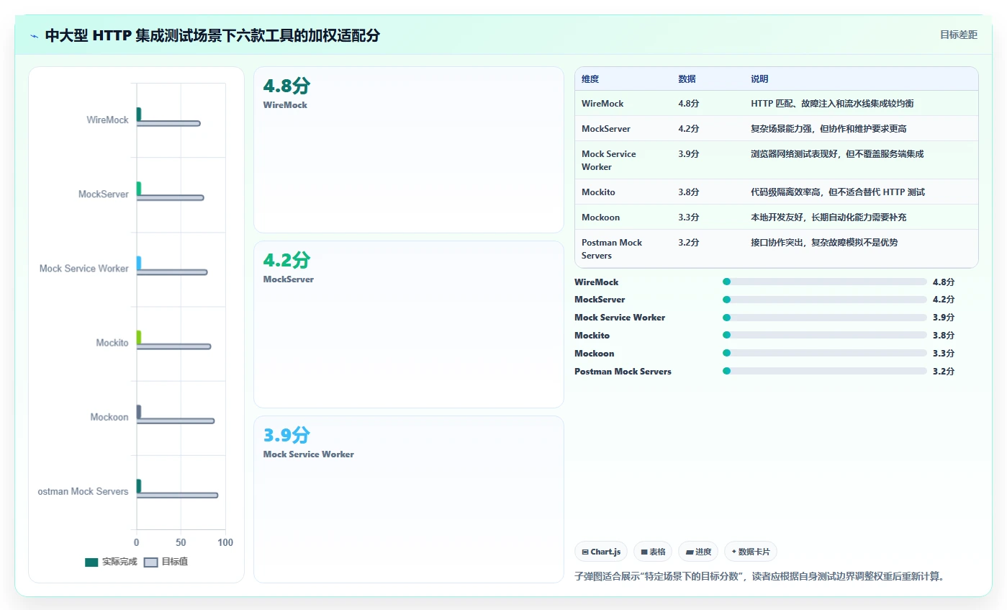Image resolution: width=1007 pixels, height=610 pixels.
Task: Click the Mockoon target bar in the chart
Action: pos(176,421)
